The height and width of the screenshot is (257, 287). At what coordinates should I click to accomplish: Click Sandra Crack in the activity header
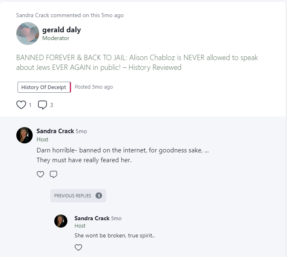[x=33, y=15]
